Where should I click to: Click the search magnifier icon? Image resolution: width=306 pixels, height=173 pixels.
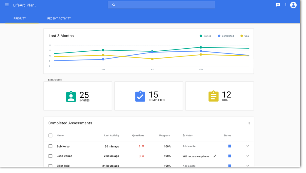(114, 5)
